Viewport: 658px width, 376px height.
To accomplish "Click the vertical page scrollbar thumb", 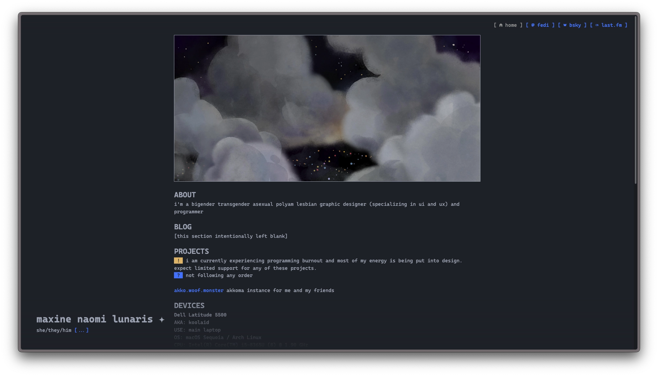I will point(635,100).
